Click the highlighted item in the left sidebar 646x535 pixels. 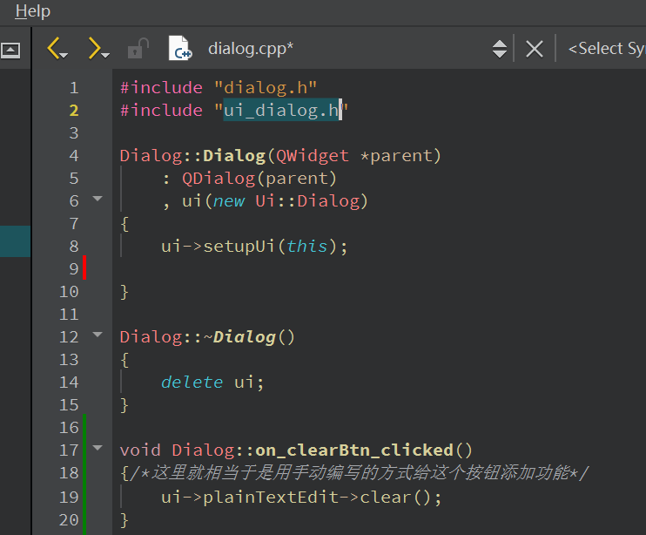[15, 241]
